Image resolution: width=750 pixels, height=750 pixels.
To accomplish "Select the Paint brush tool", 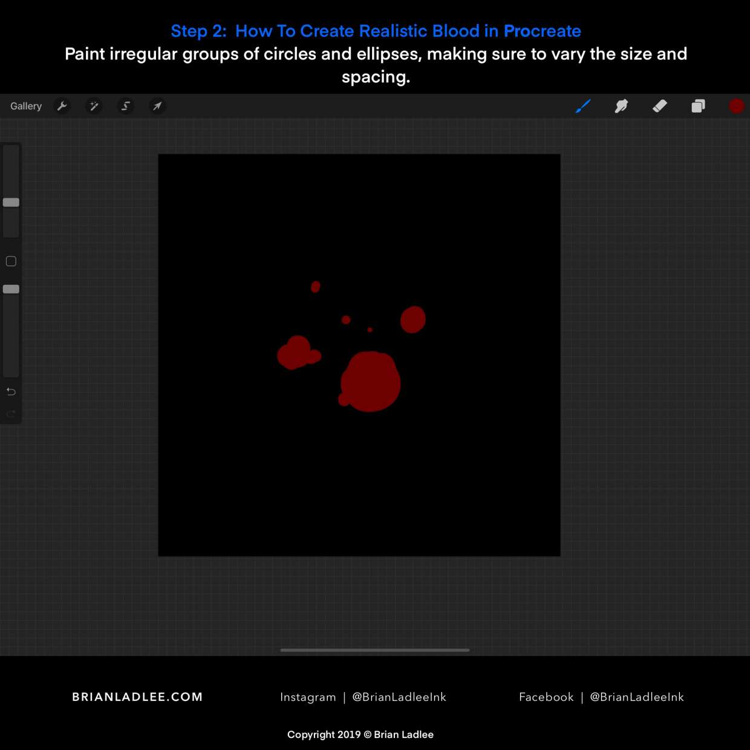I will (582, 106).
